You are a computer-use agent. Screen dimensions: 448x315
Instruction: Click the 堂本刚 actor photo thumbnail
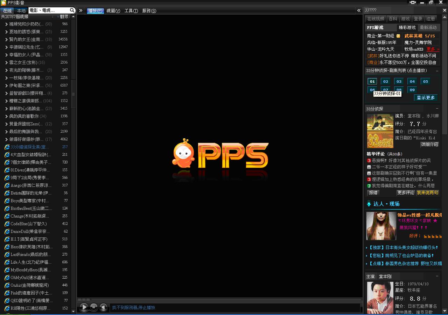pos(380,298)
